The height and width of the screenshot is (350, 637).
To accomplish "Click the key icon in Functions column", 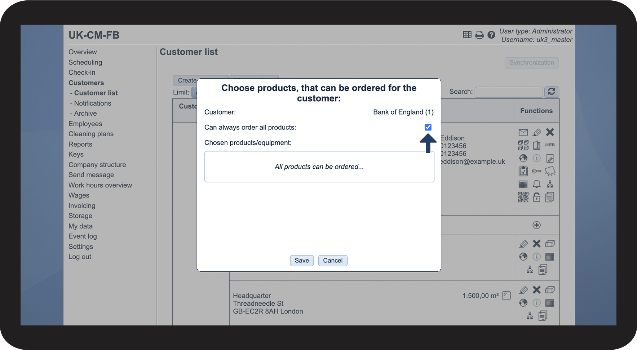I will pyautogui.click(x=537, y=171).
